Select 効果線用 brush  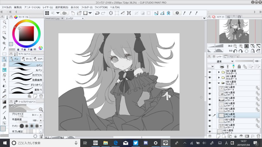pyautogui.click(x=26, y=79)
